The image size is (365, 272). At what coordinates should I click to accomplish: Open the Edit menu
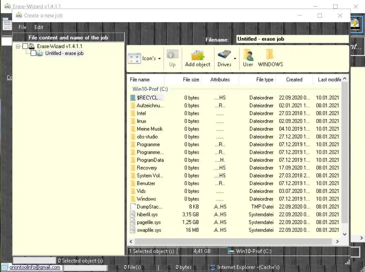(39, 27)
